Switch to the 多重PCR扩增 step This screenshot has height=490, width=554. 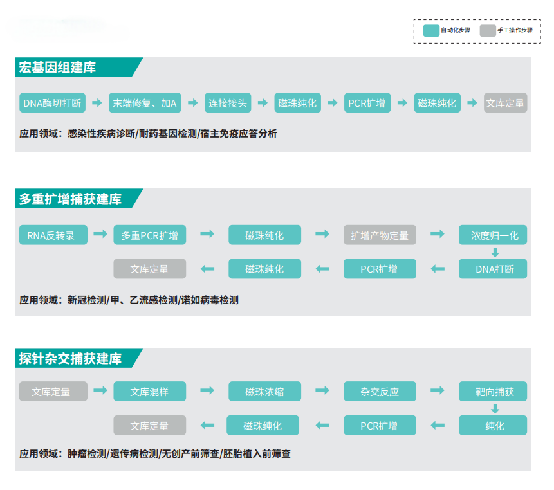[149, 235]
